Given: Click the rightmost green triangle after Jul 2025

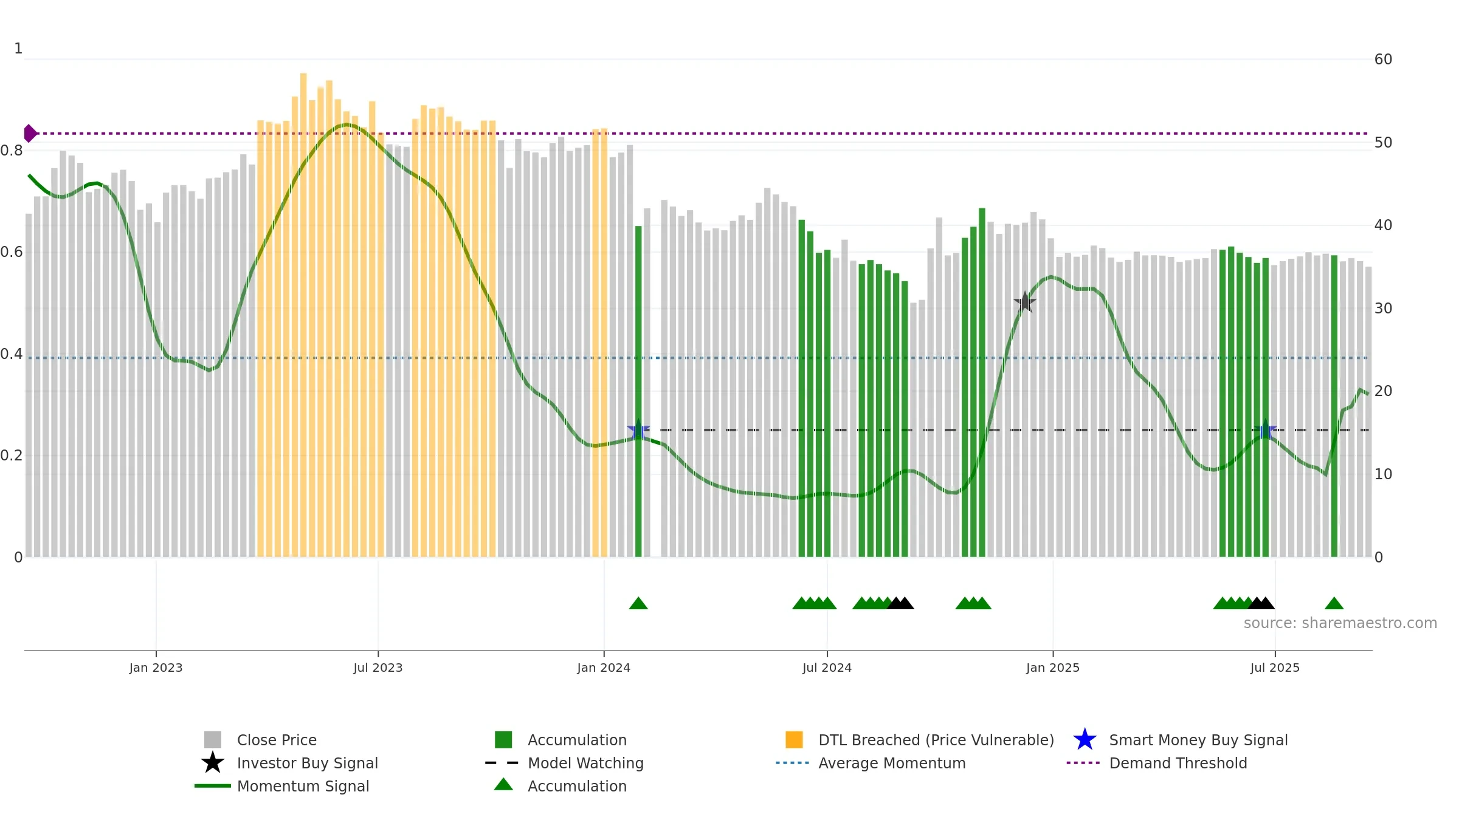Looking at the screenshot, I should point(1334,603).
